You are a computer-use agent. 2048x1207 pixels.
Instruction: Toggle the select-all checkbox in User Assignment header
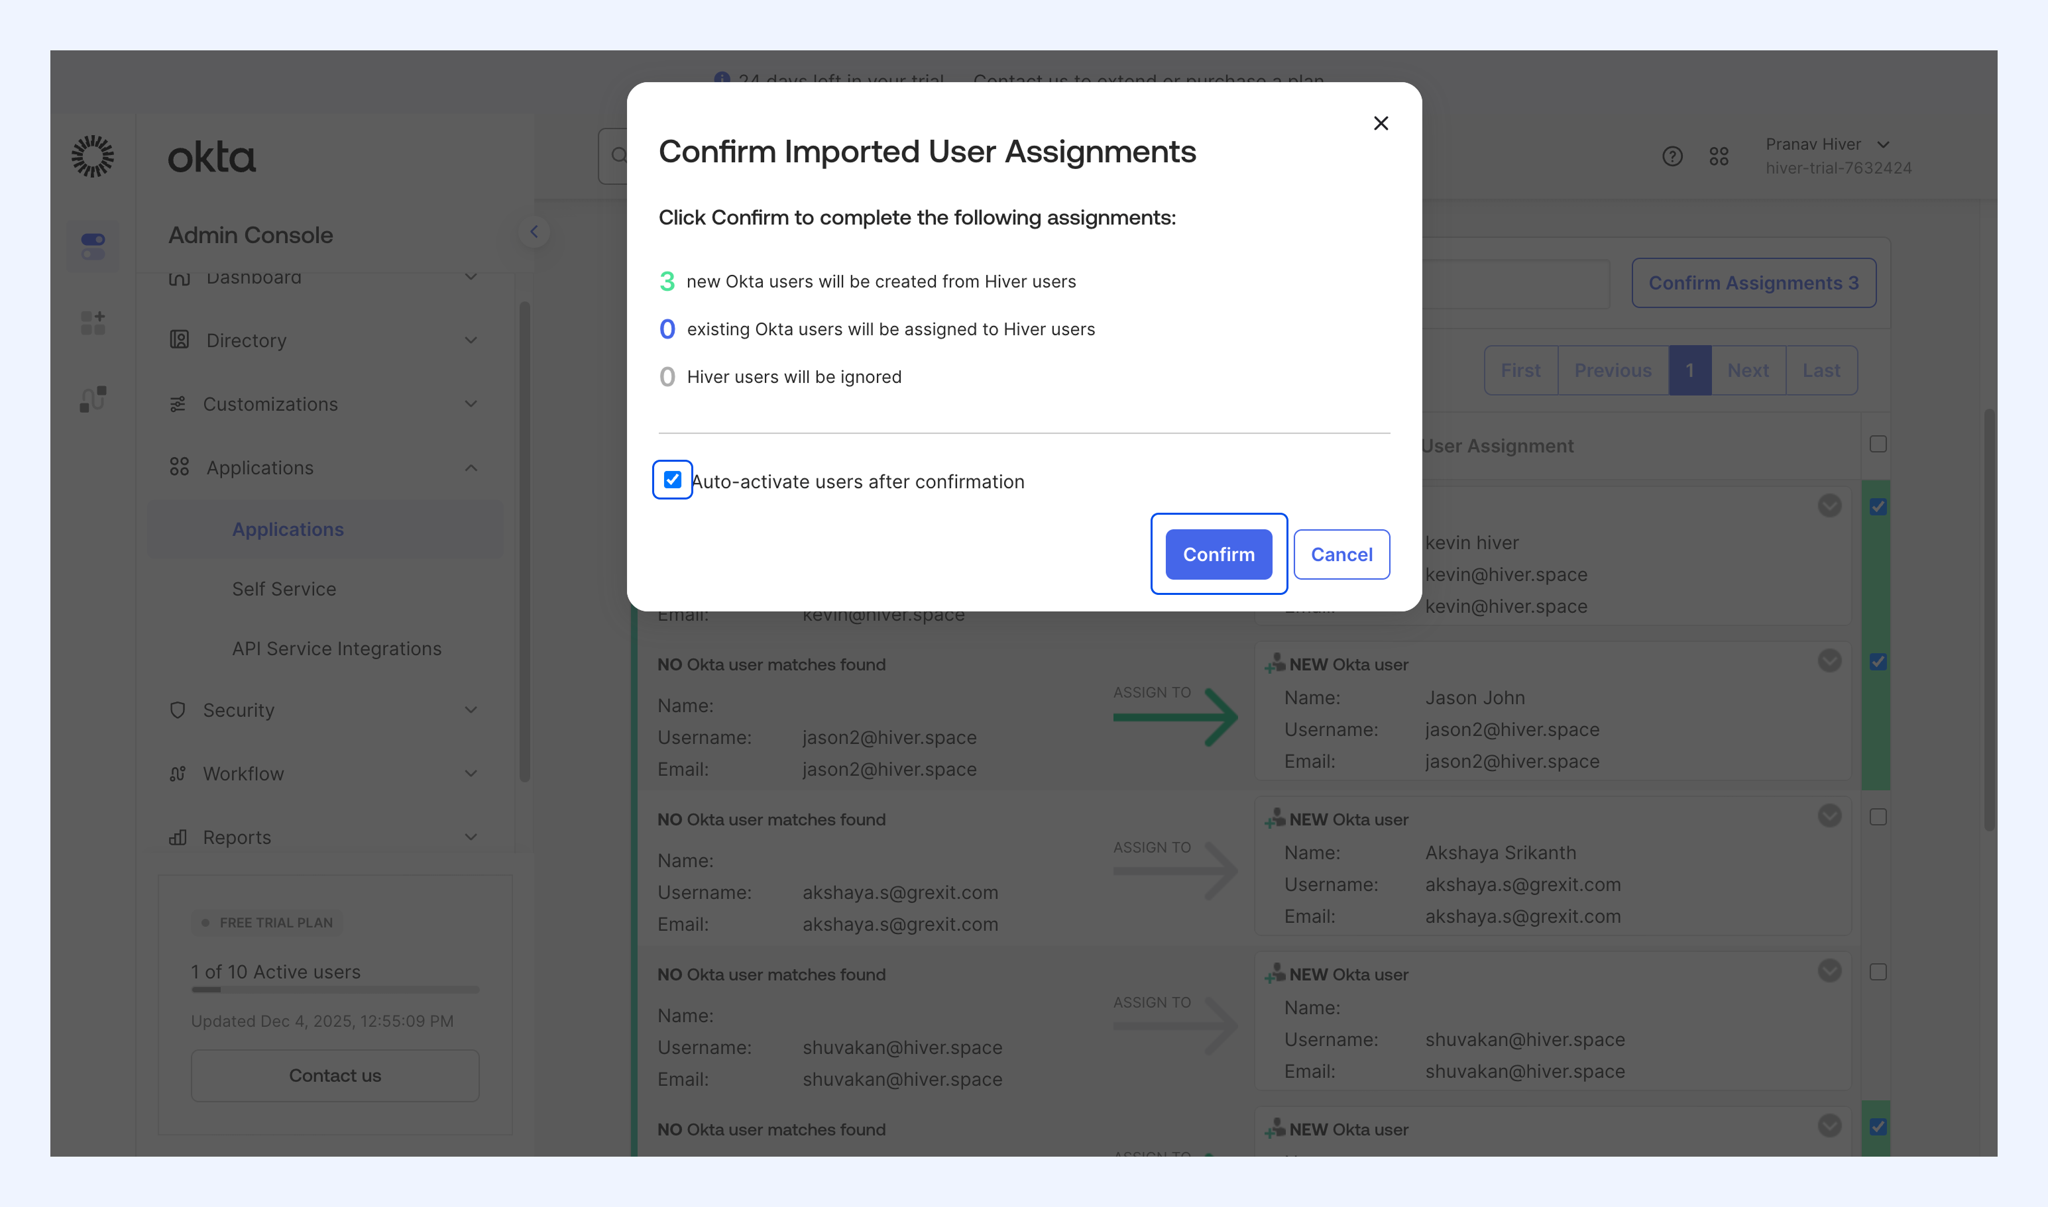pyautogui.click(x=1878, y=444)
